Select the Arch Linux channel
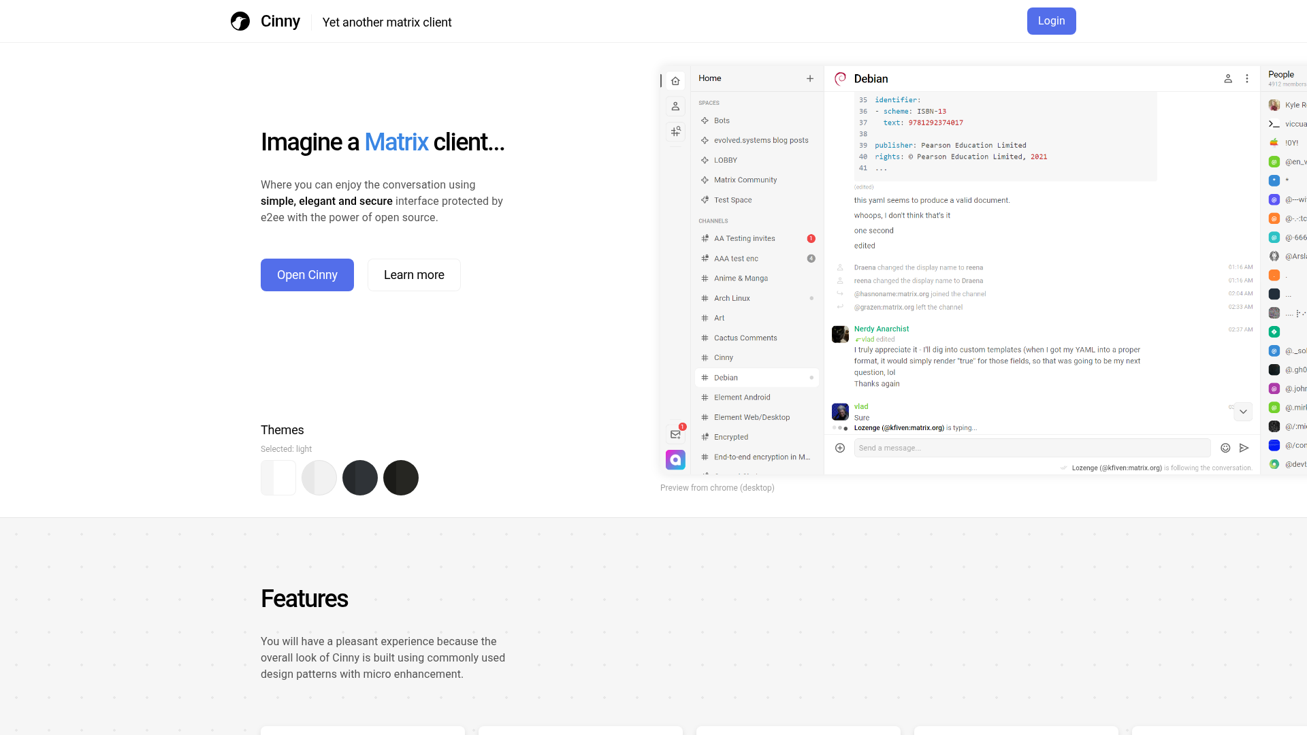 point(756,298)
